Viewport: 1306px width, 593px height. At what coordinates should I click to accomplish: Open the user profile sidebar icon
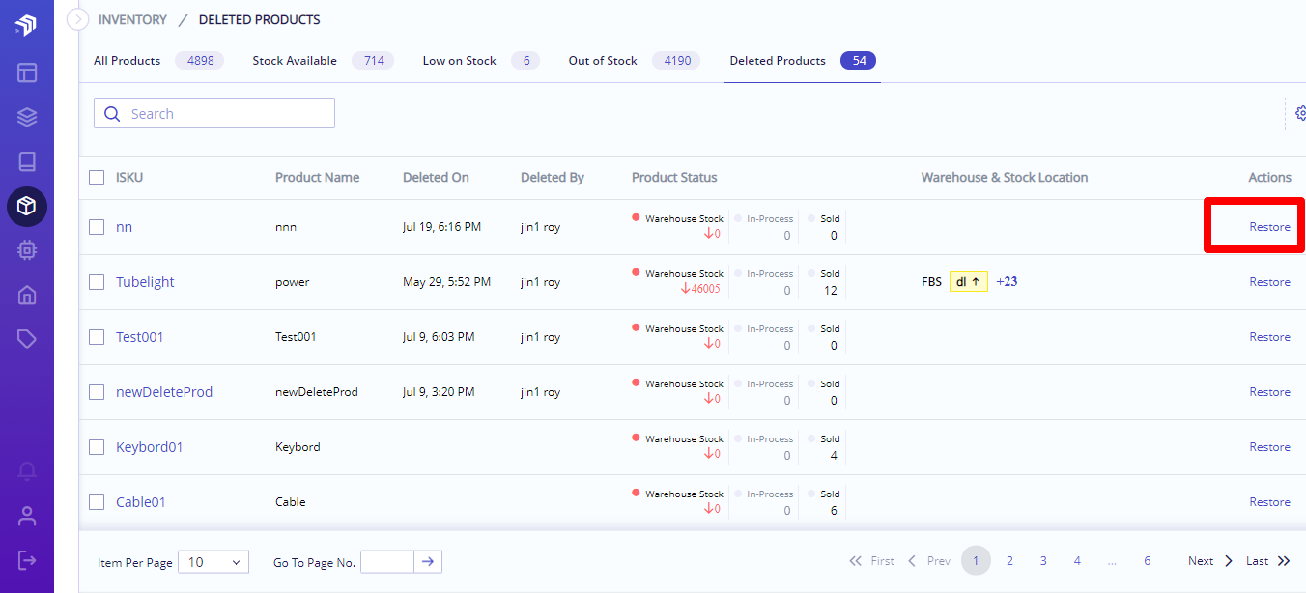(x=27, y=516)
